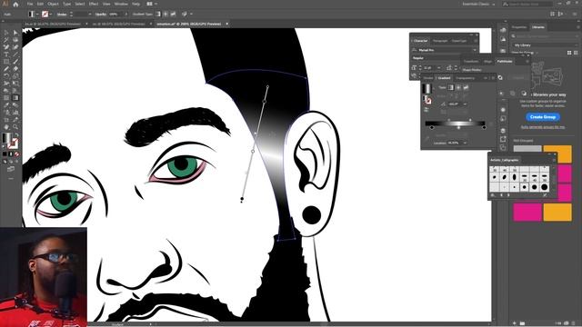Click the right black gradient stop

coord(484,127)
